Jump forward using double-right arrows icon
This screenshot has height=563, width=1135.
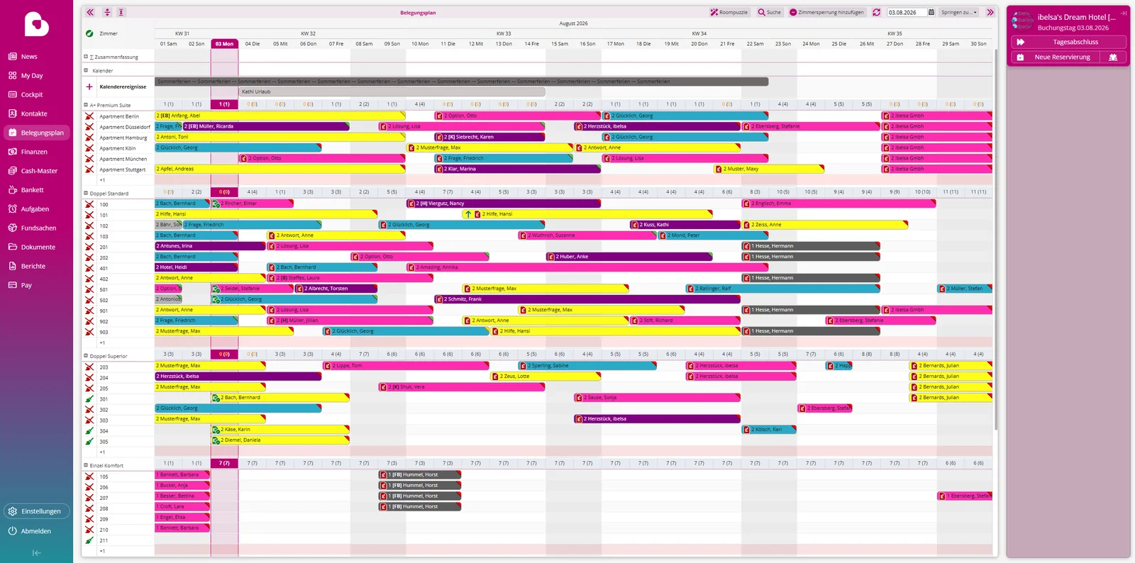pos(990,12)
